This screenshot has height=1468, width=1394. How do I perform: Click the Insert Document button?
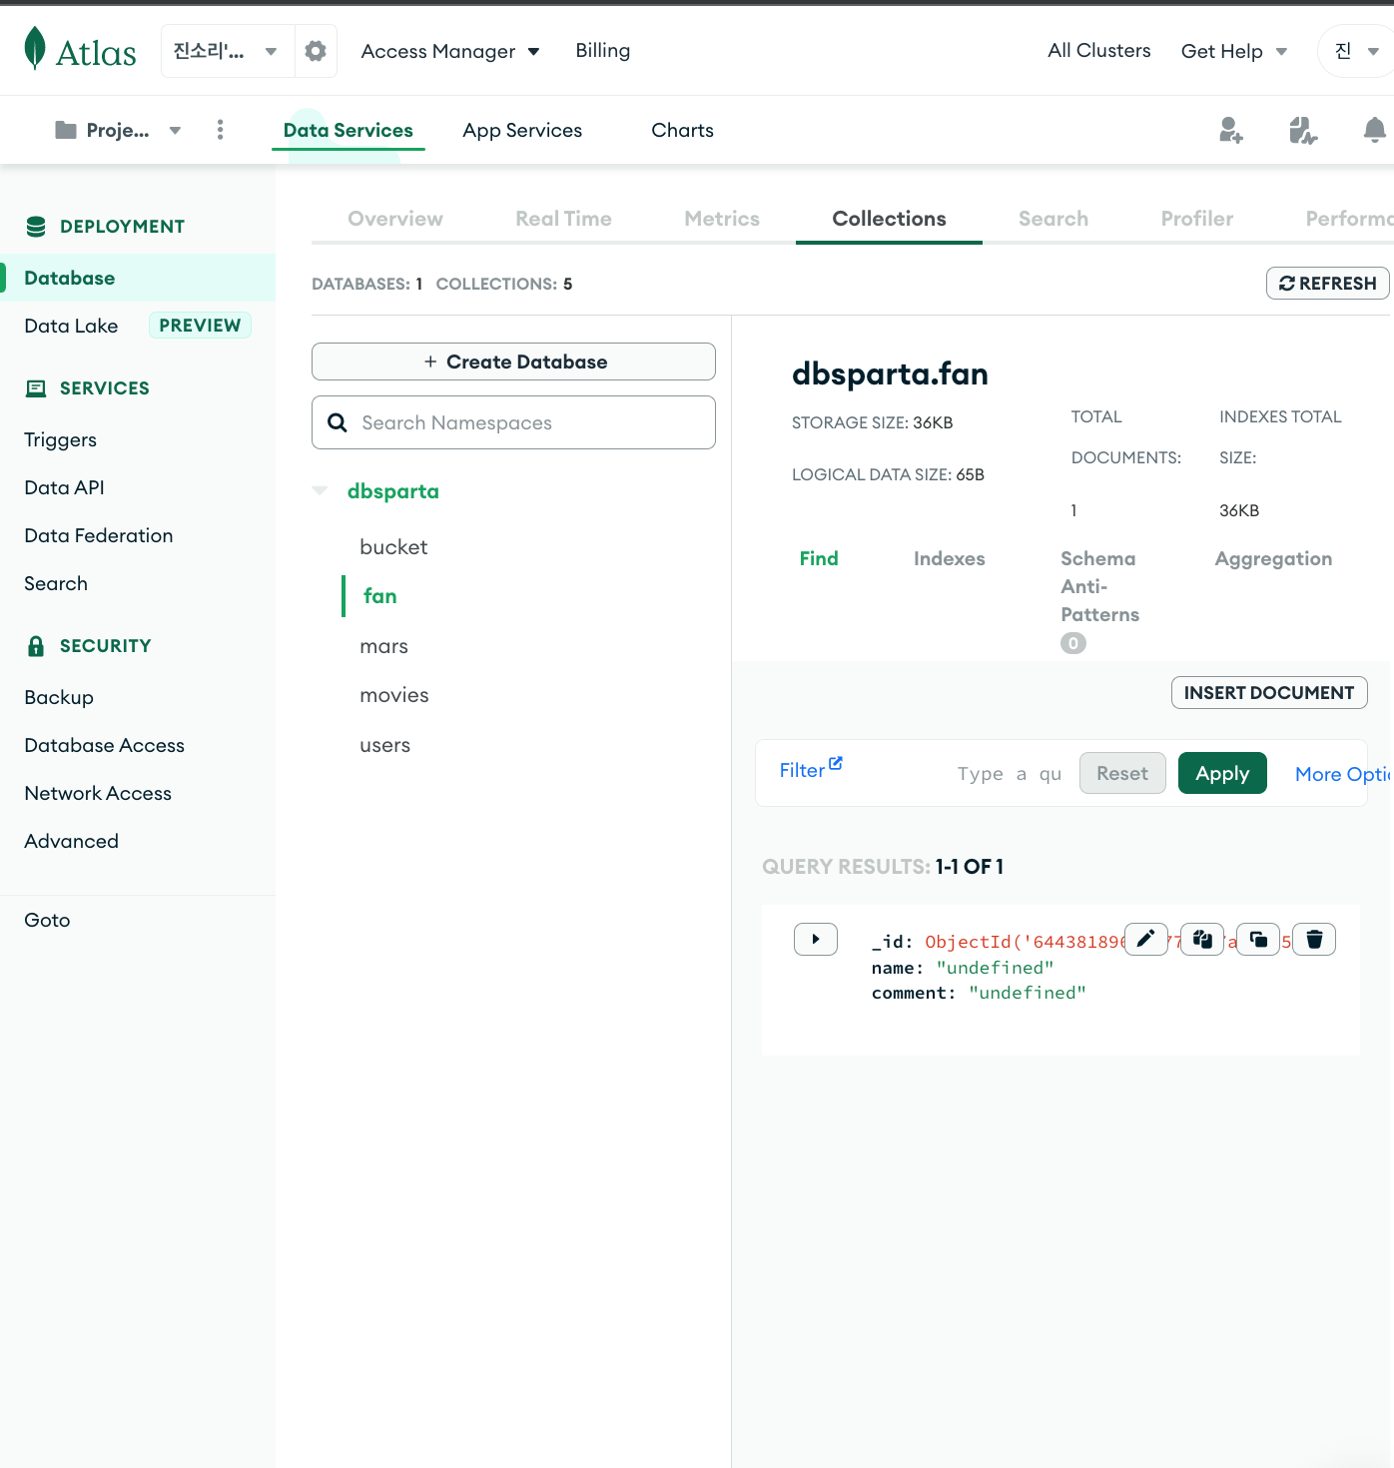[x=1269, y=693]
